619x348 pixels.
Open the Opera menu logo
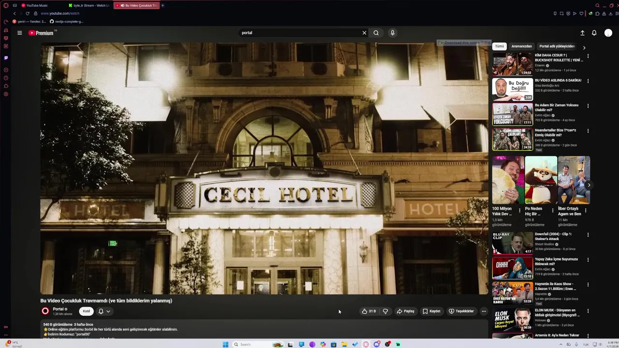point(6,5)
